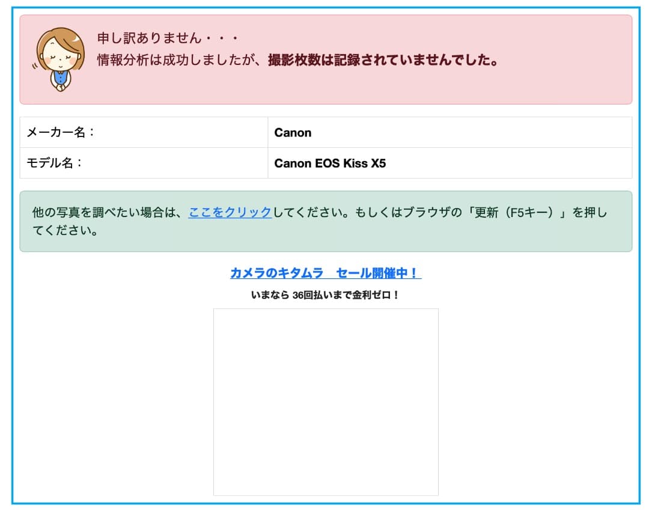Click the いまなら 36回払いまで金利ゼロ text

(325, 295)
